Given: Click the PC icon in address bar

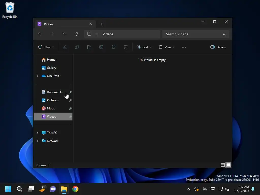Looking at the screenshot, I should pyautogui.click(x=89, y=34).
